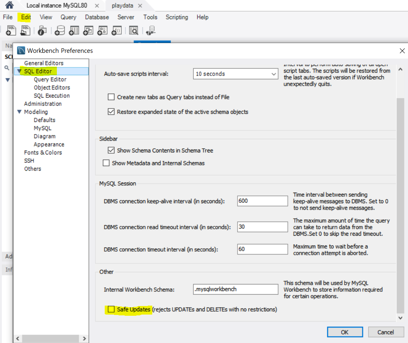Collapse the schema tree arrow in sidebar
This screenshot has width=408, height=343.
[x=8, y=80]
